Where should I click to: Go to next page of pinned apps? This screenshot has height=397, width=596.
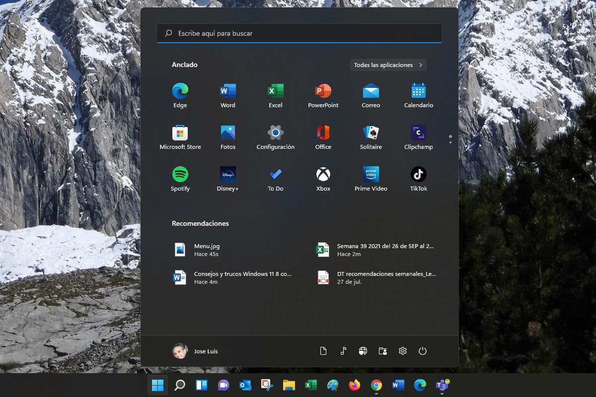450,142
